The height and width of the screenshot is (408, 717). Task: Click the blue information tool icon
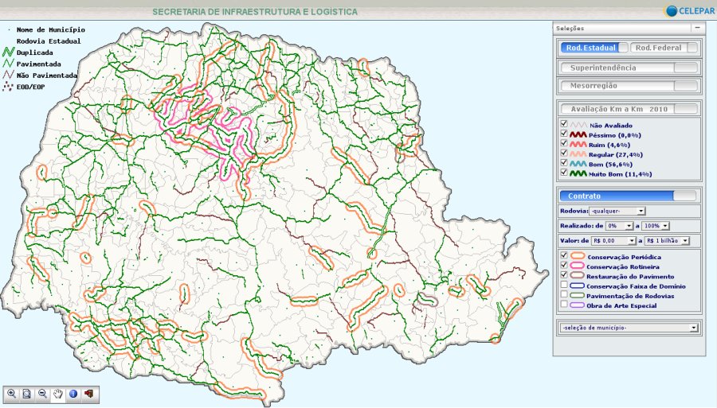point(72,393)
